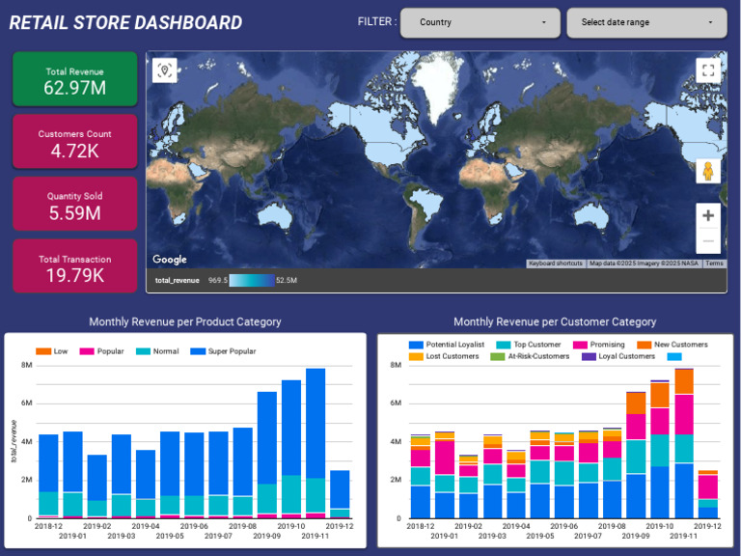
Task: Click the 2019-11 bar in Product Category chart
Action: pos(316,443)
